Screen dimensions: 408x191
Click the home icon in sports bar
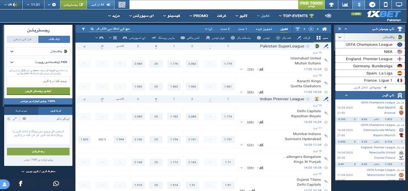pyautogui.click(x=324, y=29)
